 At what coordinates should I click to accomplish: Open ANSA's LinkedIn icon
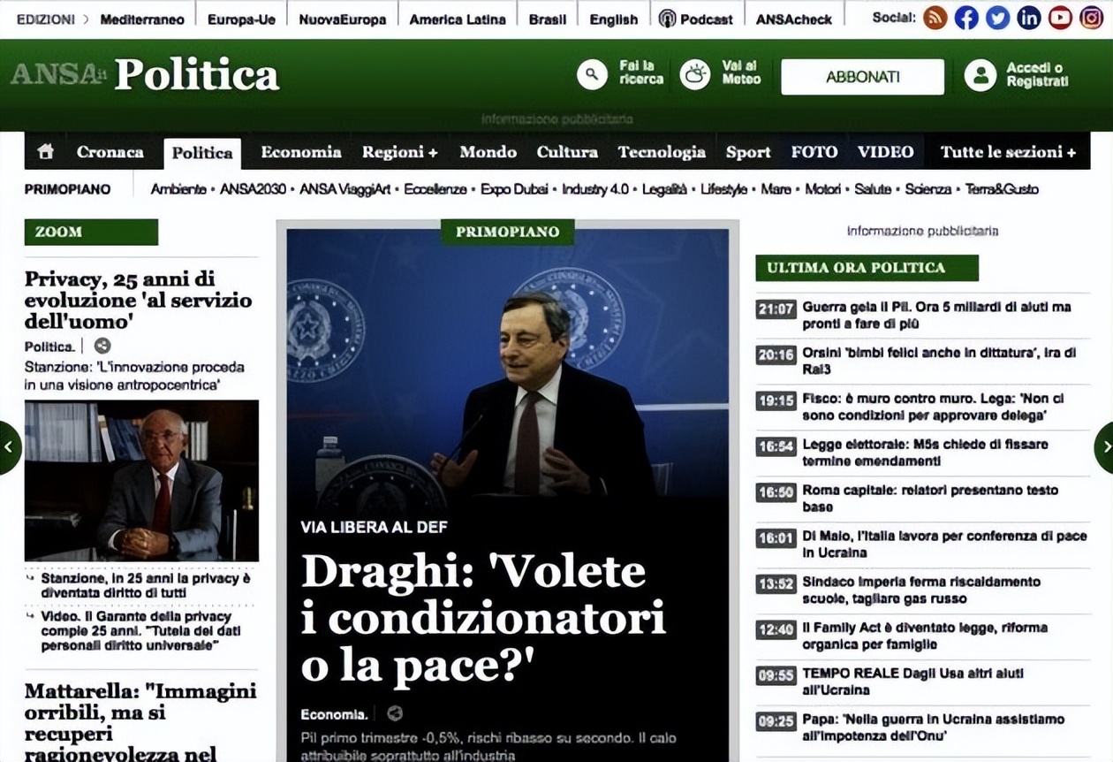pyautogui.click(x=1029, y=18)
